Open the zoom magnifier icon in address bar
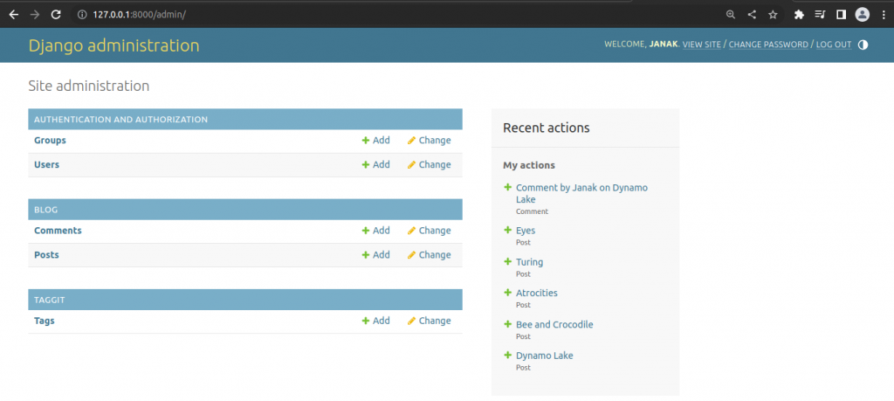Screen dimensions: 894x401 point(731,15)
